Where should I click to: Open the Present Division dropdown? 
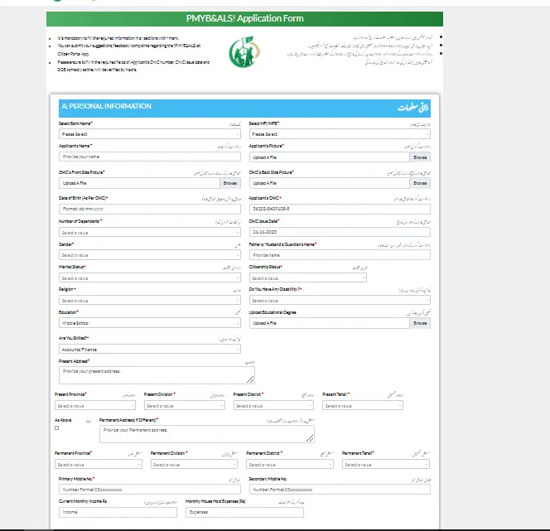point(185,406)
